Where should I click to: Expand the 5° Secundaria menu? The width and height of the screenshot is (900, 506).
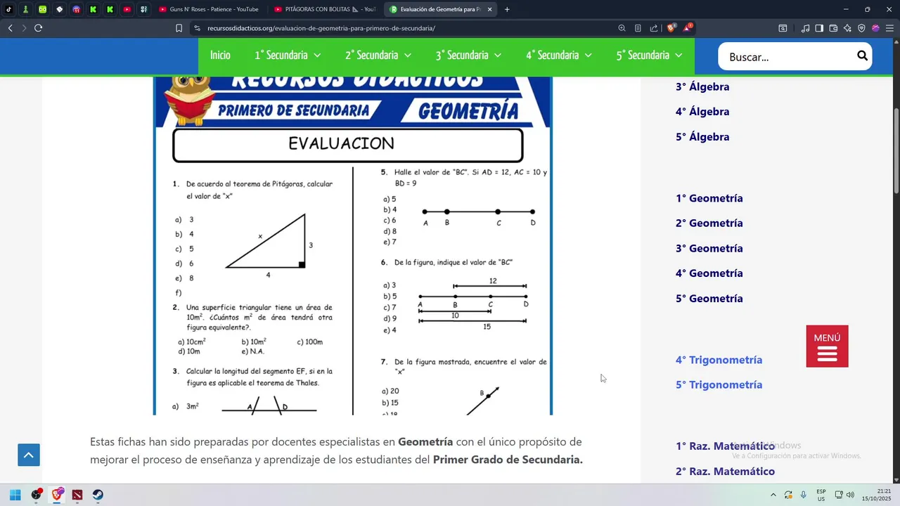pyautogui.click(x=650, y=55)
